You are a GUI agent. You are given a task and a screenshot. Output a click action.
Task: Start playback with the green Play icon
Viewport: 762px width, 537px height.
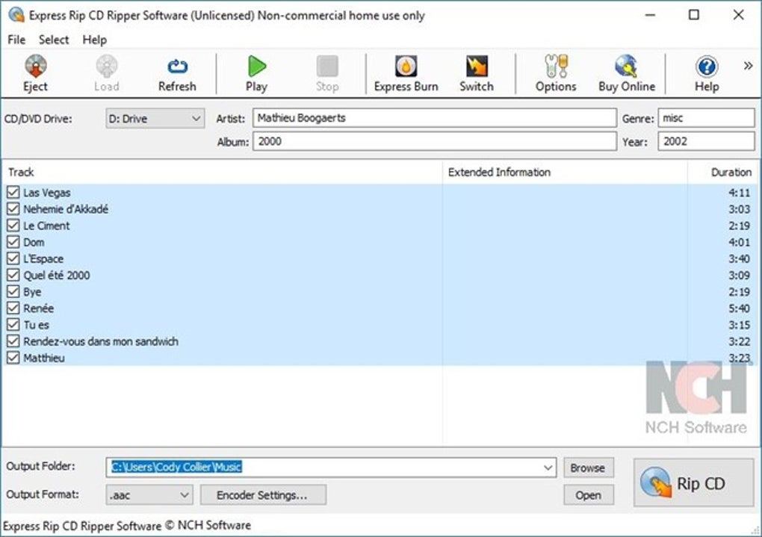point(256,66)
